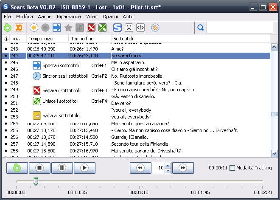
Task: Click the blue S toolbar icon
Action: 118,28
